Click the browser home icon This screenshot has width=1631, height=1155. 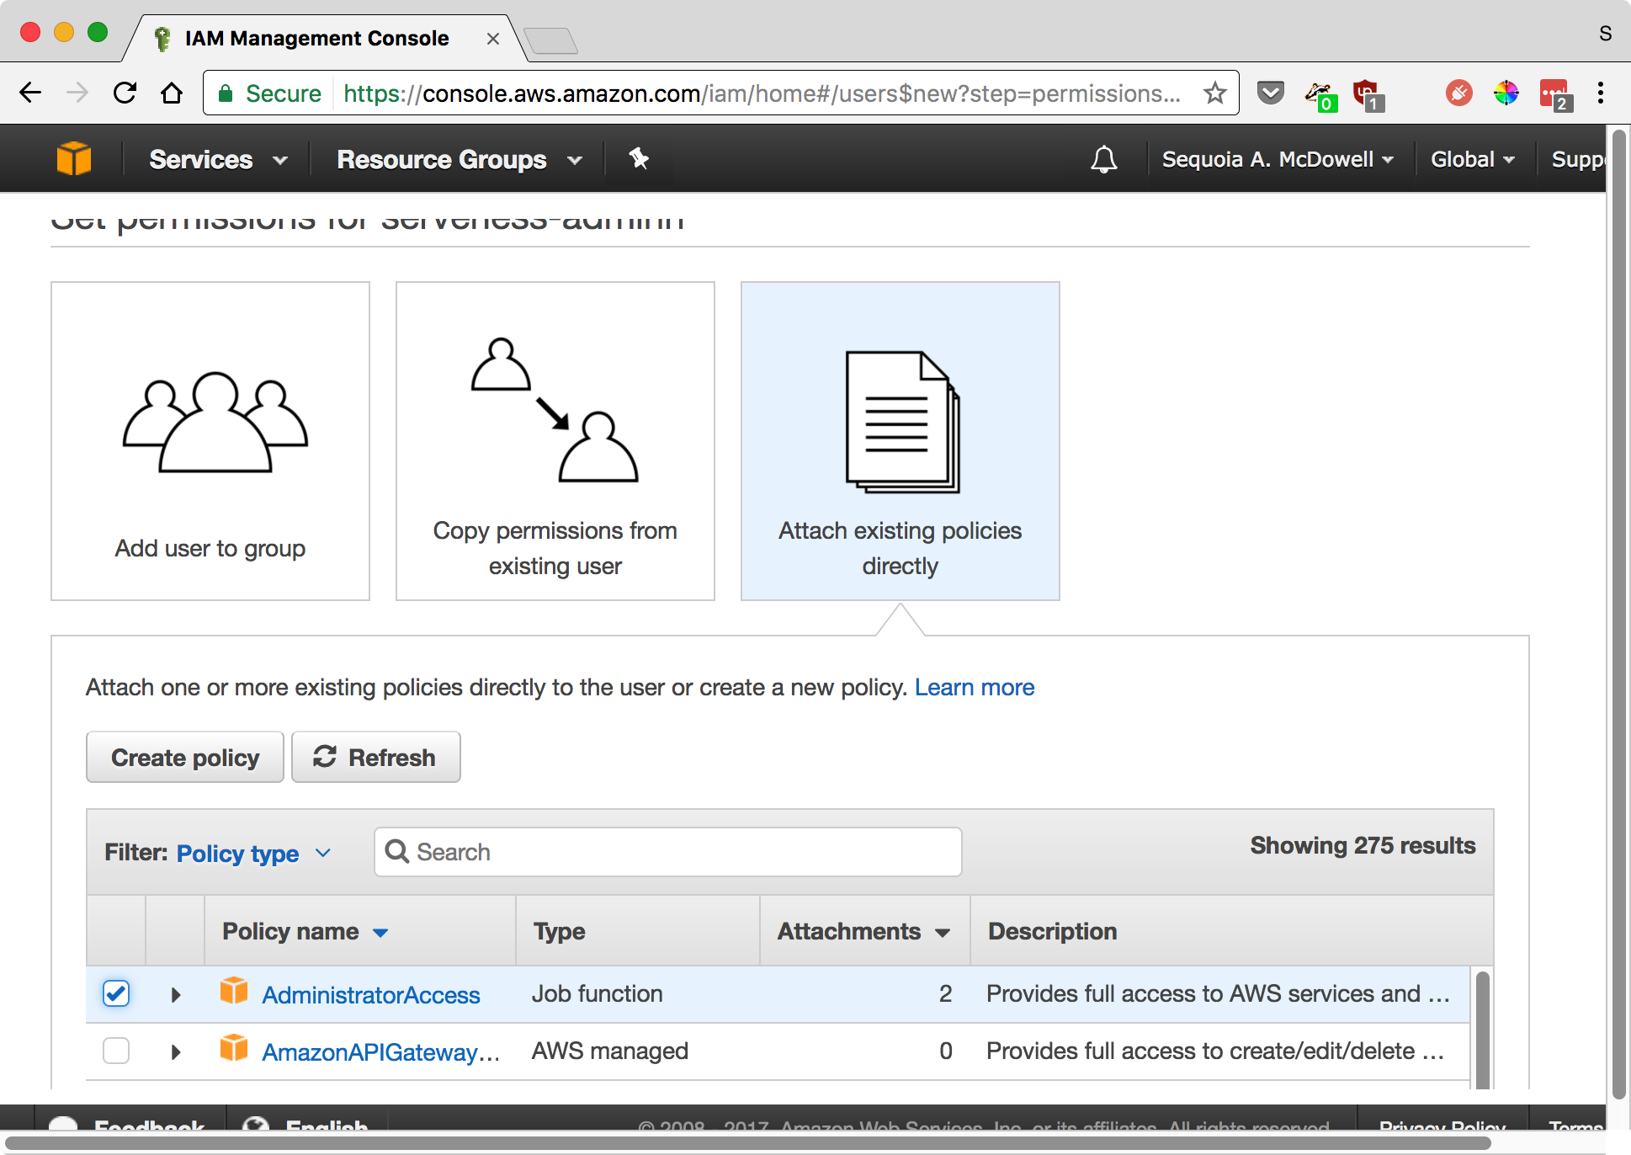pos(172,93)
